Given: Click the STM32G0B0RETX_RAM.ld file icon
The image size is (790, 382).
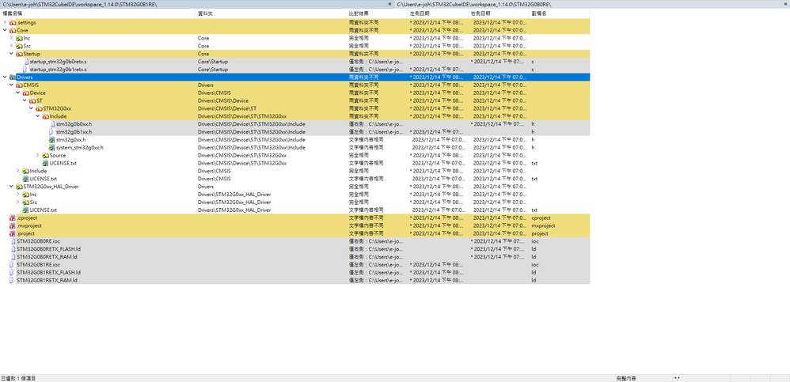Looking at the screenshot, I should pos(13,257).
